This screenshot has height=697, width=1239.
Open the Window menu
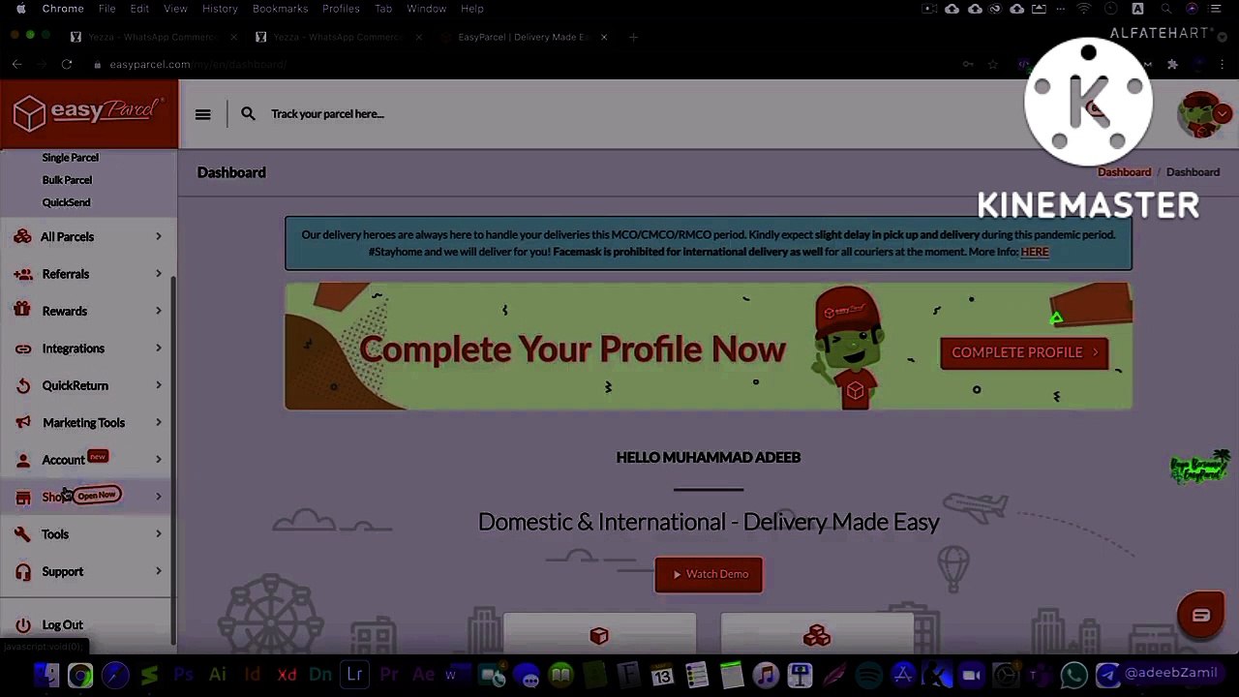click(426, 9)
